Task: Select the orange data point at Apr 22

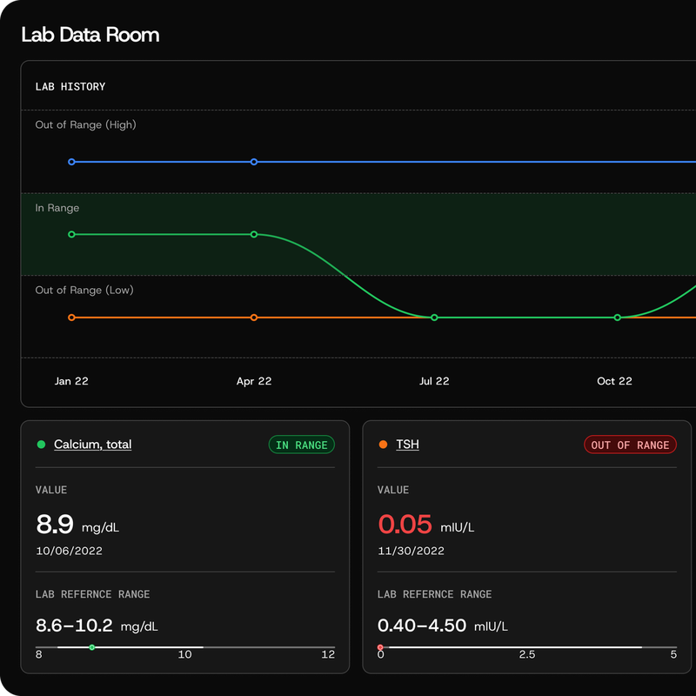Action: point(254,318)
